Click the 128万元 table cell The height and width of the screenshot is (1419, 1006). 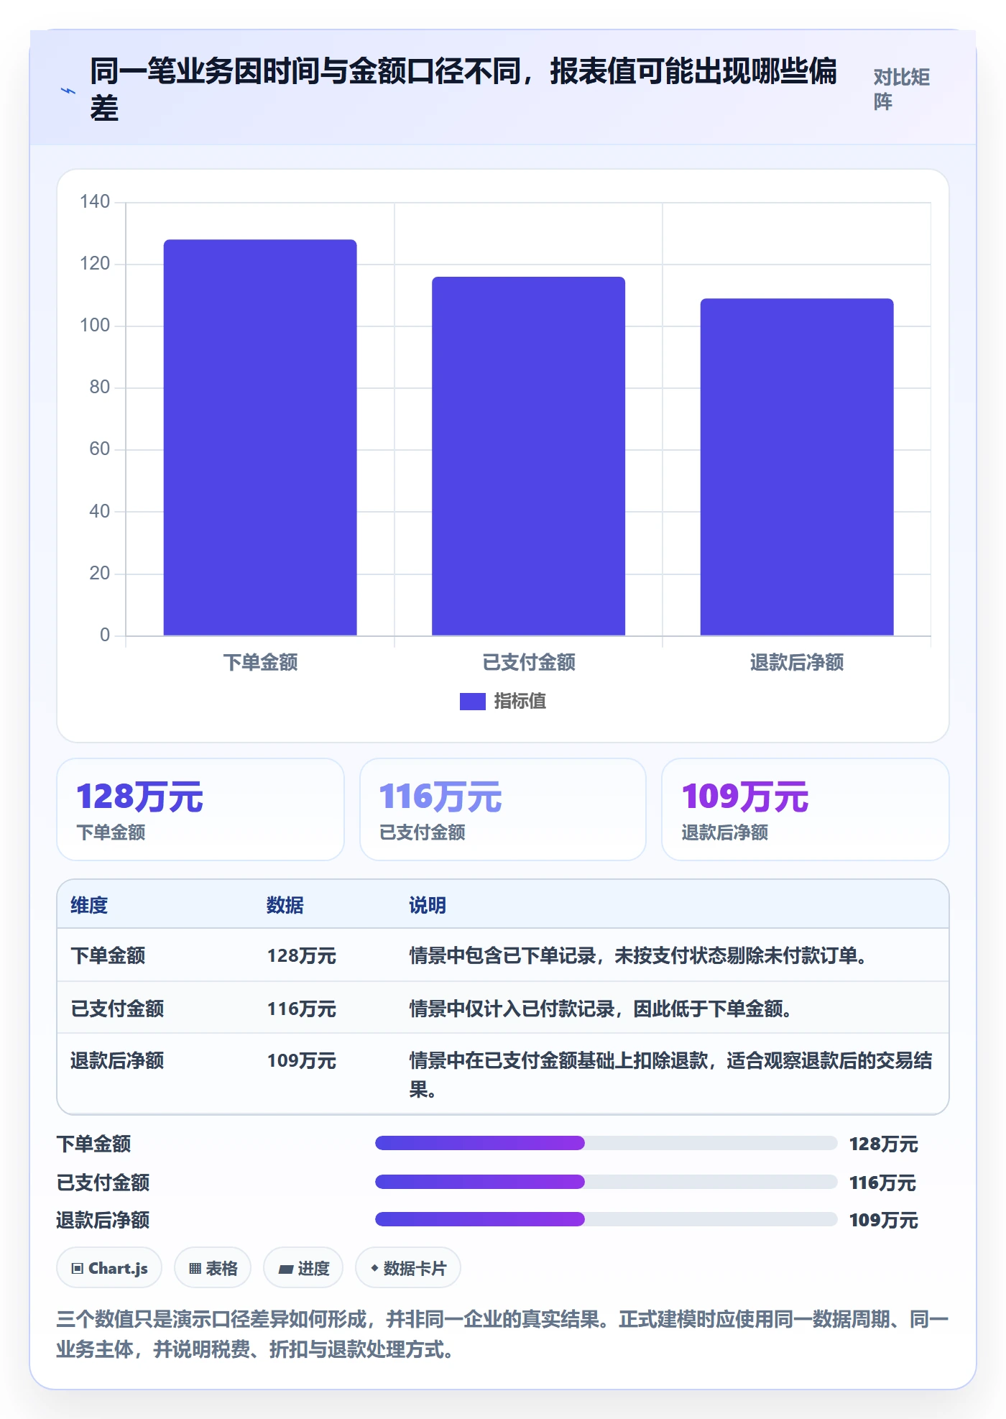pos(302,955)
